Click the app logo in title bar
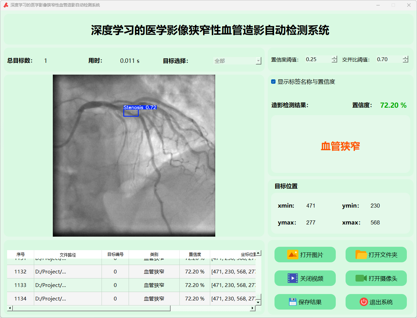Viewport: 417px width, 318px height. (6, 5)
